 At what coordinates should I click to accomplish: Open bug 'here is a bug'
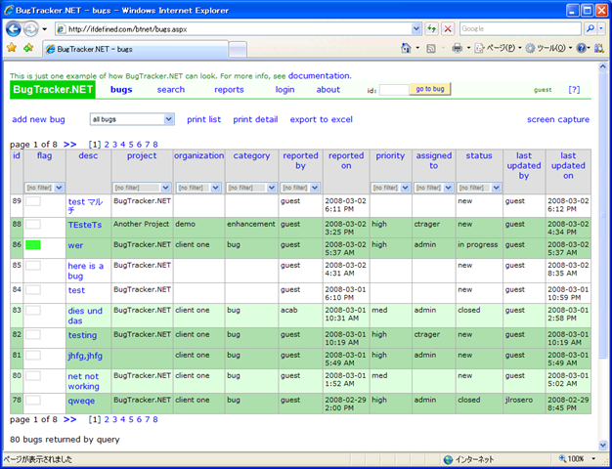(x=85, y=271)
